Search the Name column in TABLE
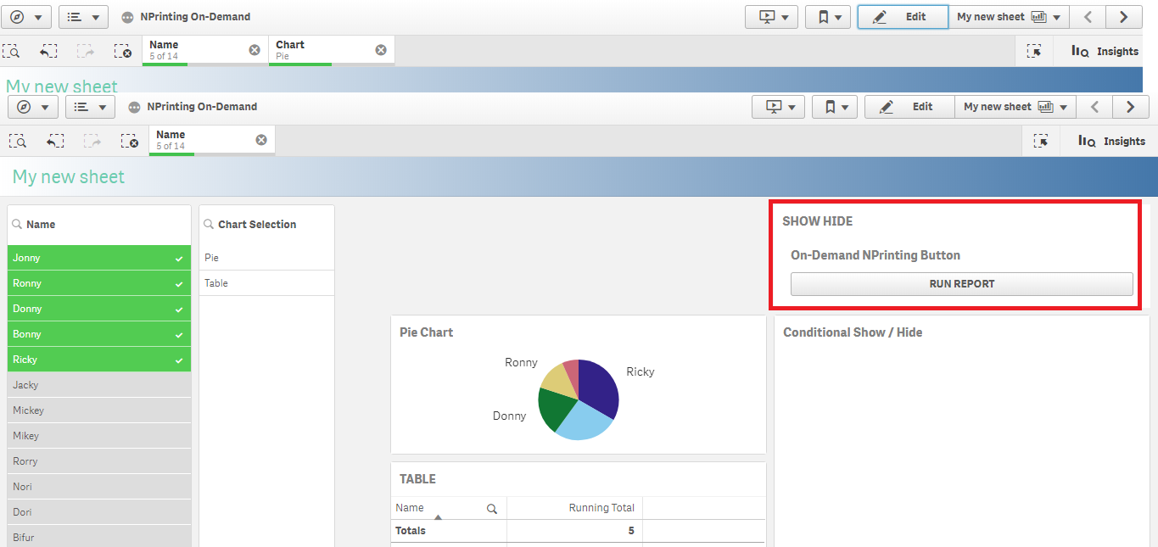This screenshot has width=1158, height=547. (491, 509)
